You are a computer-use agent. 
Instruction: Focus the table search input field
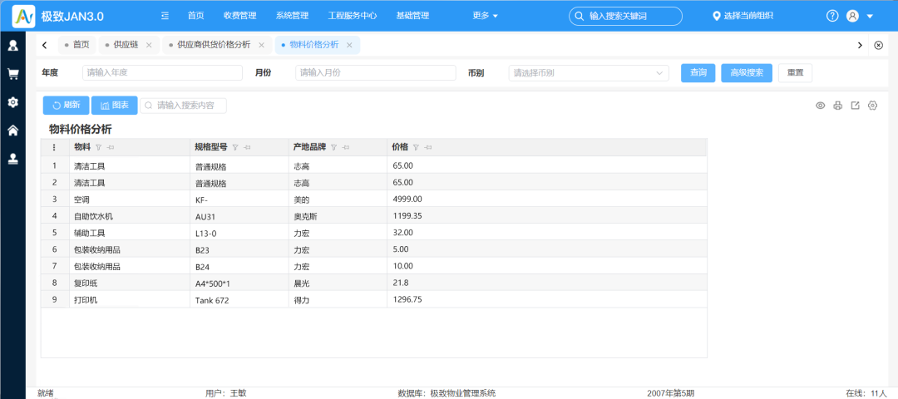183,106
